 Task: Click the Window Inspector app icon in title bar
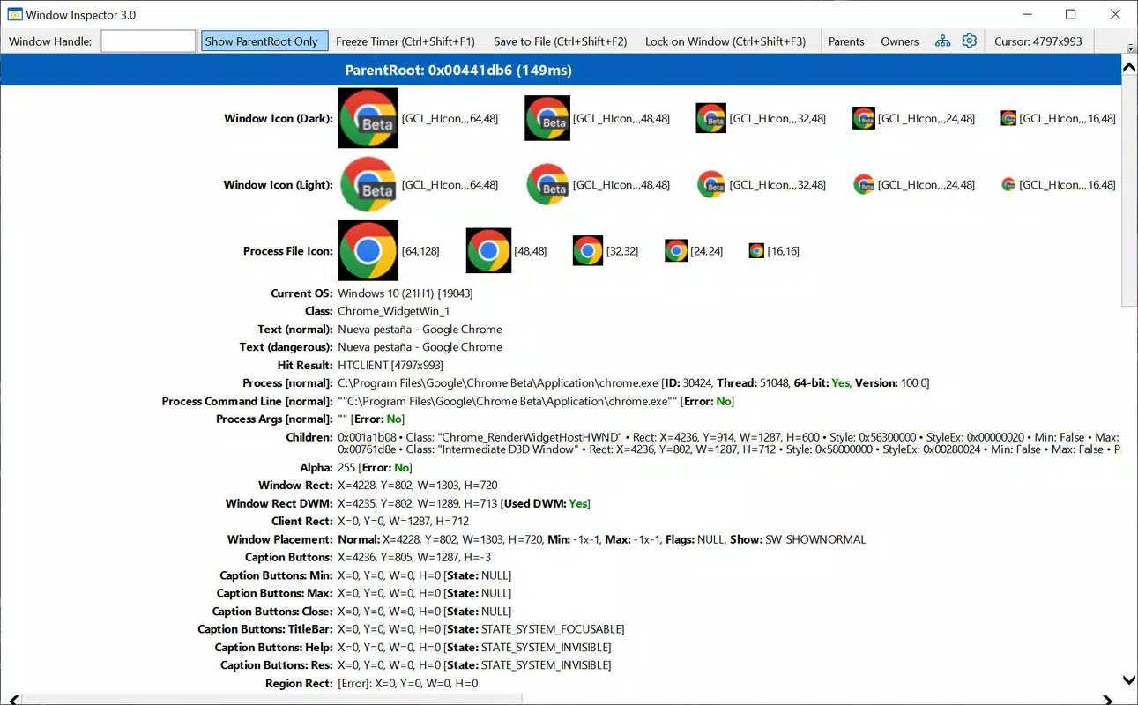coord(14,14)
